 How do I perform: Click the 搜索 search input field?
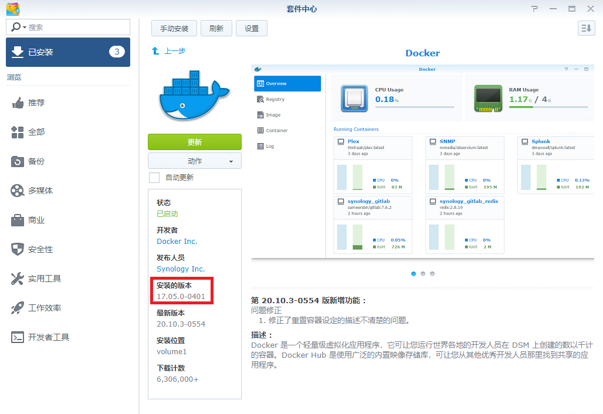tap(76, 28)
